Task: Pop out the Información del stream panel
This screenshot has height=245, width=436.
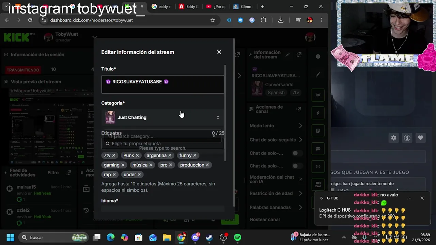Action: tap(299, 54)
